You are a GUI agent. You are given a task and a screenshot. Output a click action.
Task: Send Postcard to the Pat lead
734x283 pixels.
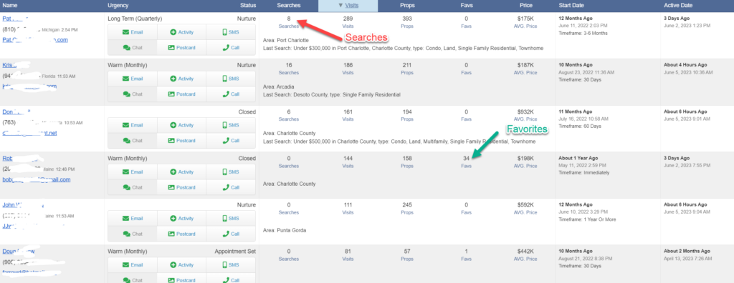pos(181,48)
